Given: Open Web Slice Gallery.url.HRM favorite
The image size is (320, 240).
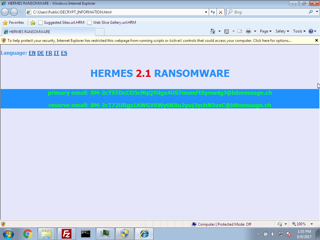Looking at the screenshot, I should (112, 22).
